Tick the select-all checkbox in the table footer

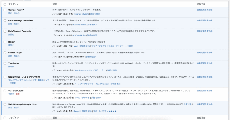(5, 118)
